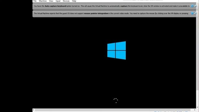
Task: Click the horizontal scrollbar track
Action: pyautogui.click(x=113, y=110)
